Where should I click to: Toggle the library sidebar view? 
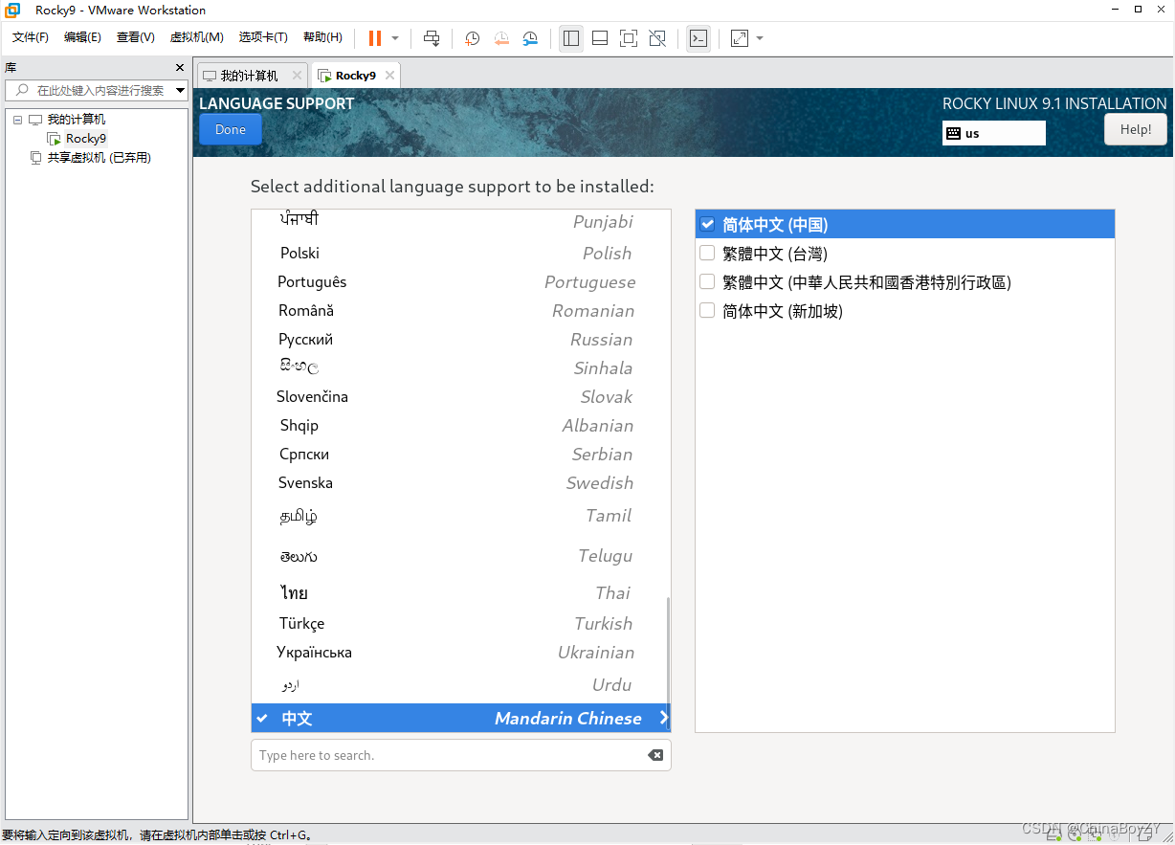tap(571, 38)
